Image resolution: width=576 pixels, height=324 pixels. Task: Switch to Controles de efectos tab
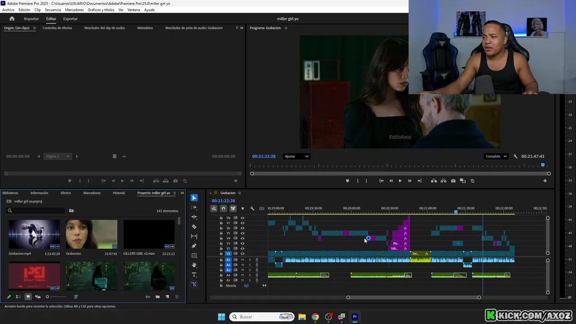click(x=57, y=28)
